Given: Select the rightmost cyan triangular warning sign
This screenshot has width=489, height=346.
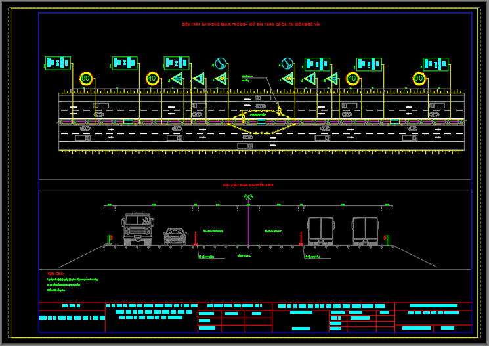Looking at the screenshot, I should [332, 79].
